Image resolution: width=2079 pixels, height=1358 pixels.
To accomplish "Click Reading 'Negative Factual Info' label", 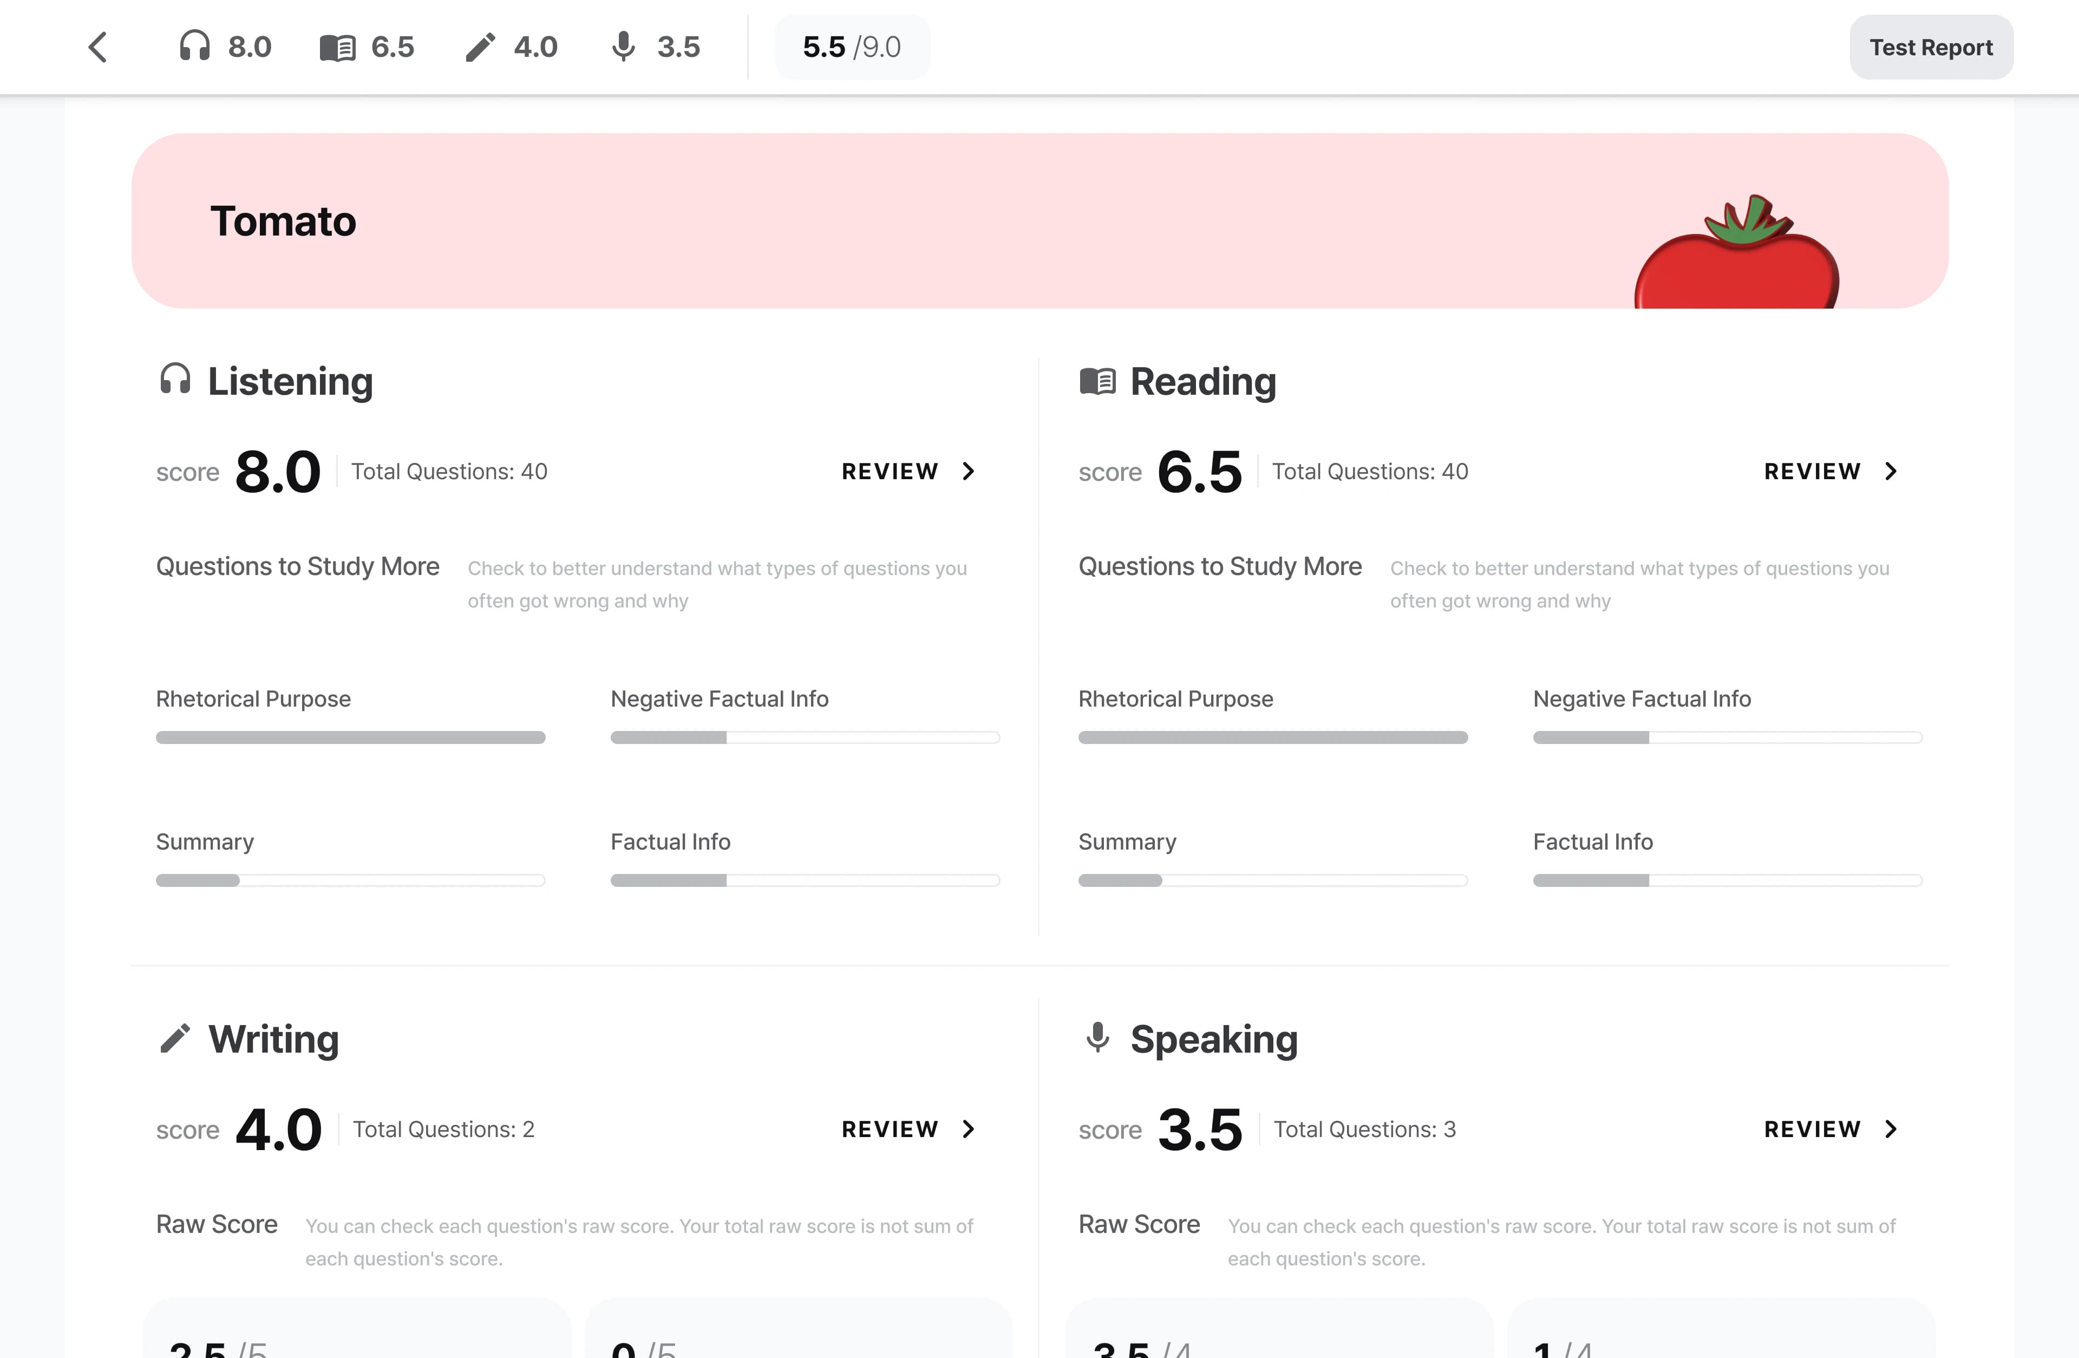I will point(1642,699).
